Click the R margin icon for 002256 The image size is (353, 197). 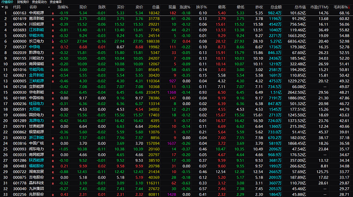(53, 195)
